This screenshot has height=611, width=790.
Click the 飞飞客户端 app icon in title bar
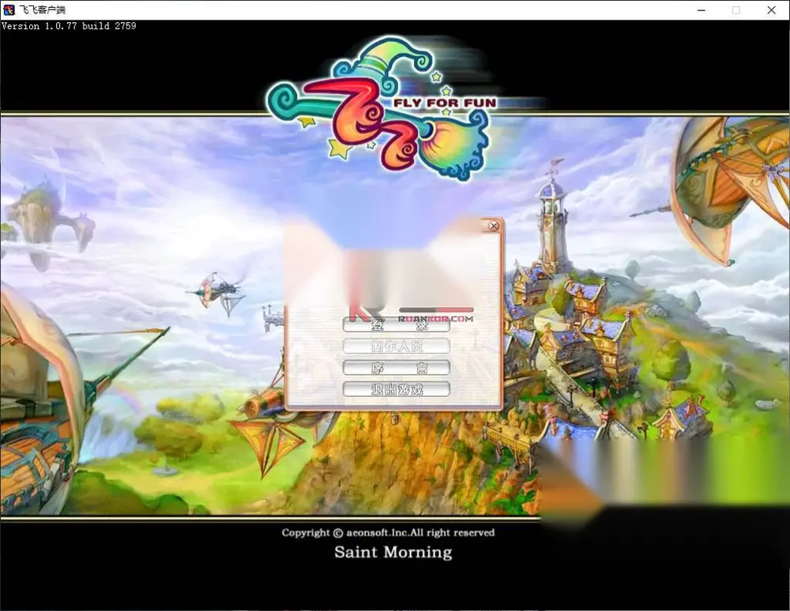[9, 9]
